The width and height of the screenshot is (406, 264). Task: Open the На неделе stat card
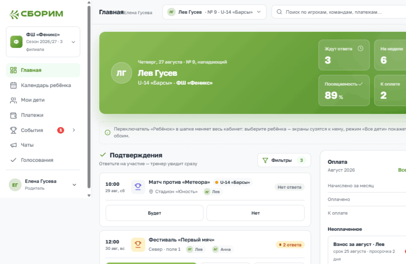coord(390,55)
